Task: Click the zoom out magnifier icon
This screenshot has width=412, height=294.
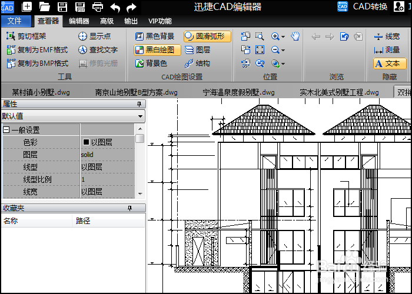Action: click(275, 49)
